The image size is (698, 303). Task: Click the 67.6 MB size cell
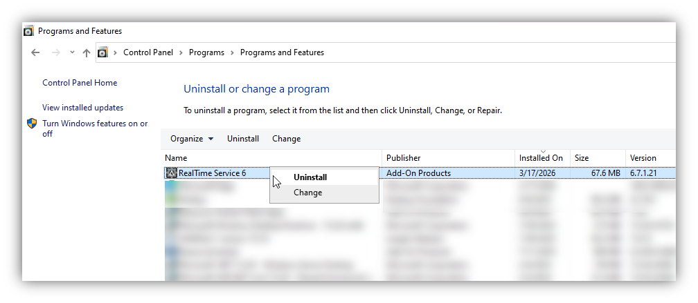[x=605, y=173]
